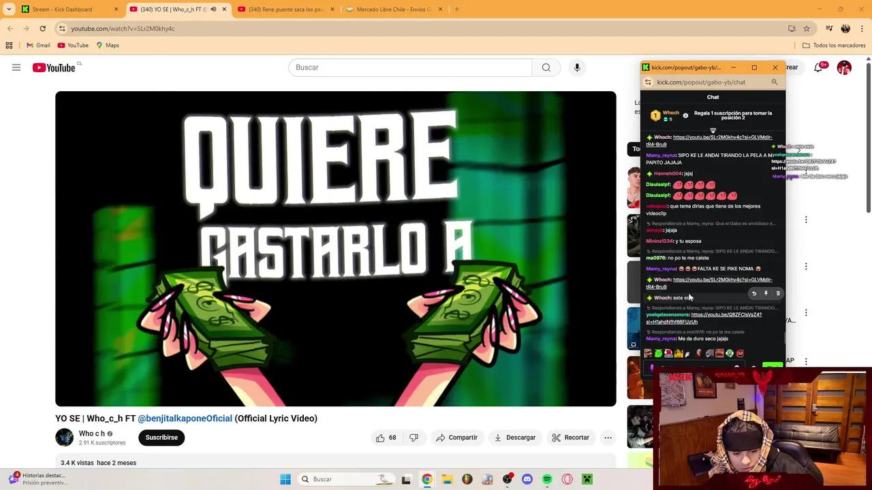Open Todos los marcadores folder

point(834,46)
